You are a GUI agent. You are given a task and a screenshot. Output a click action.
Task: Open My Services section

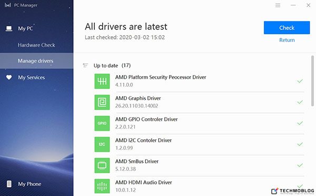[32, 77]
